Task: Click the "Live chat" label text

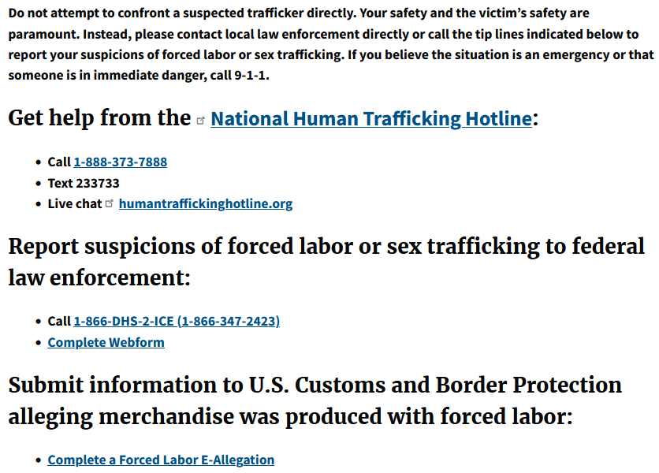Action: [75, 203]
